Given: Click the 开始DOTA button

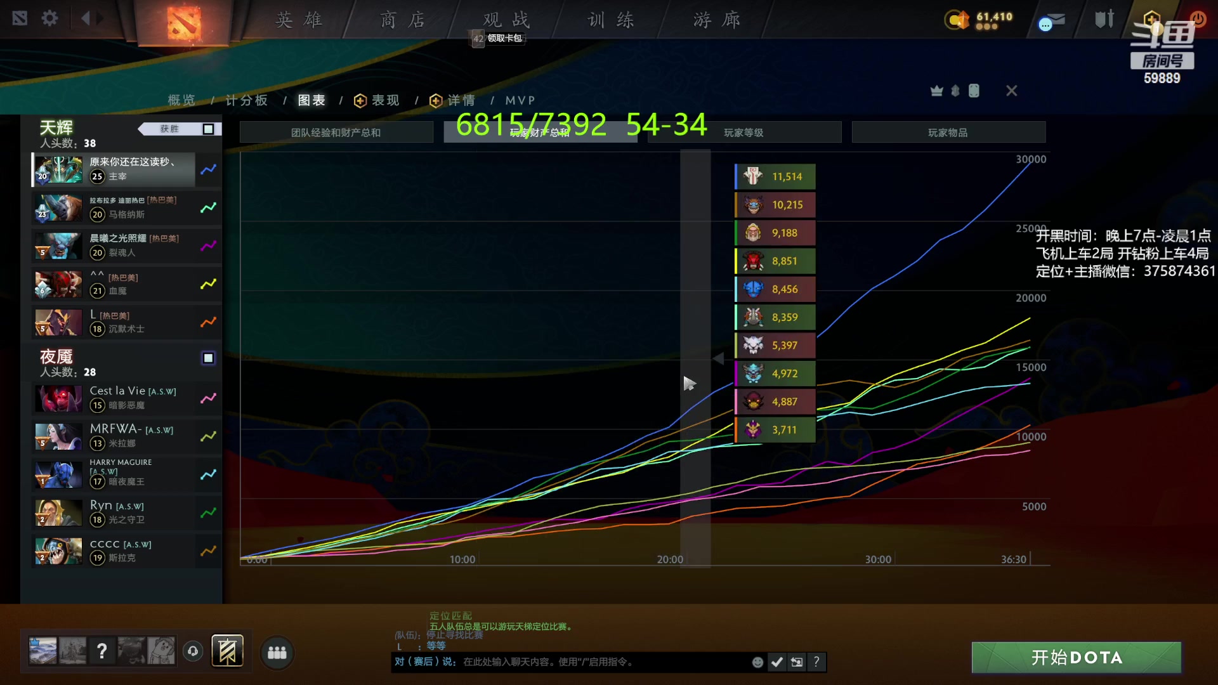Looking at the screenshot, I should coord(1077,658).
